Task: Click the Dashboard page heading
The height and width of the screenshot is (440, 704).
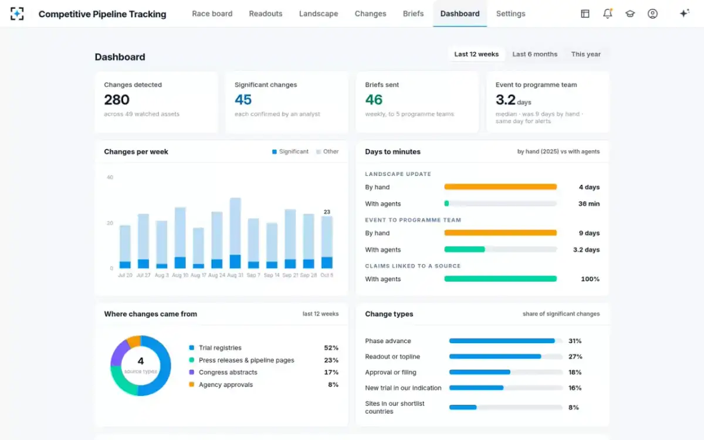Action: point(120,57)
